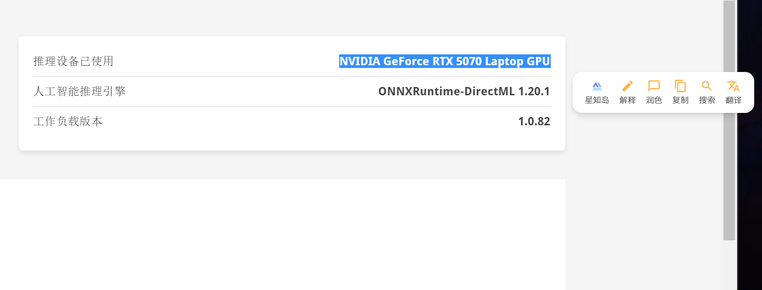Click the 解释 pencil icon
Image resolution: width=762 pixels, height=290 pixels.
click(x=628, y=86)
